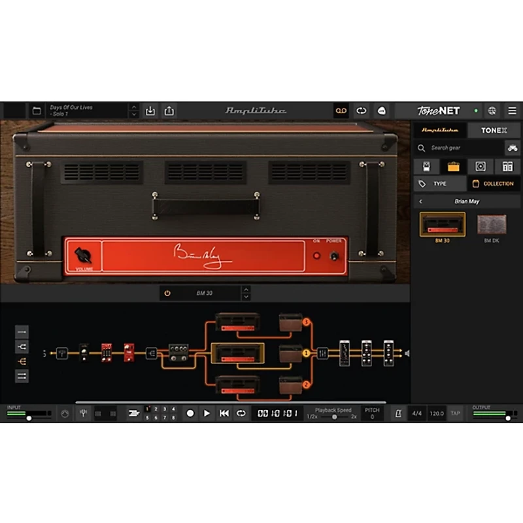Enable cabinet path number 3
523x523 pixels.
click(306, 322)
